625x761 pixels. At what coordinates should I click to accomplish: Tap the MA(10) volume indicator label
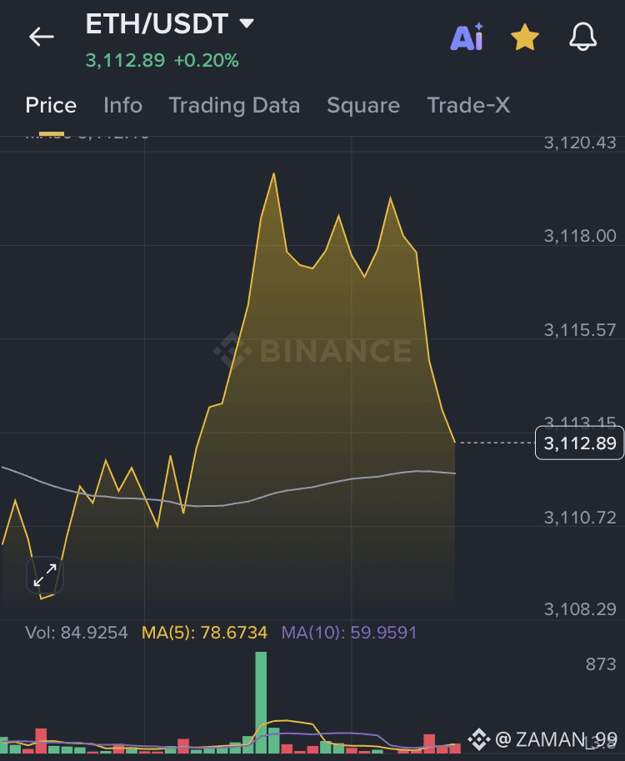(348, 633)
